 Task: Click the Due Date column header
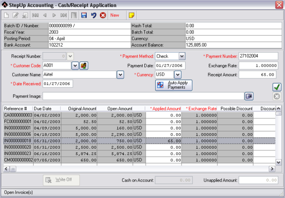[x=47, y=109]
